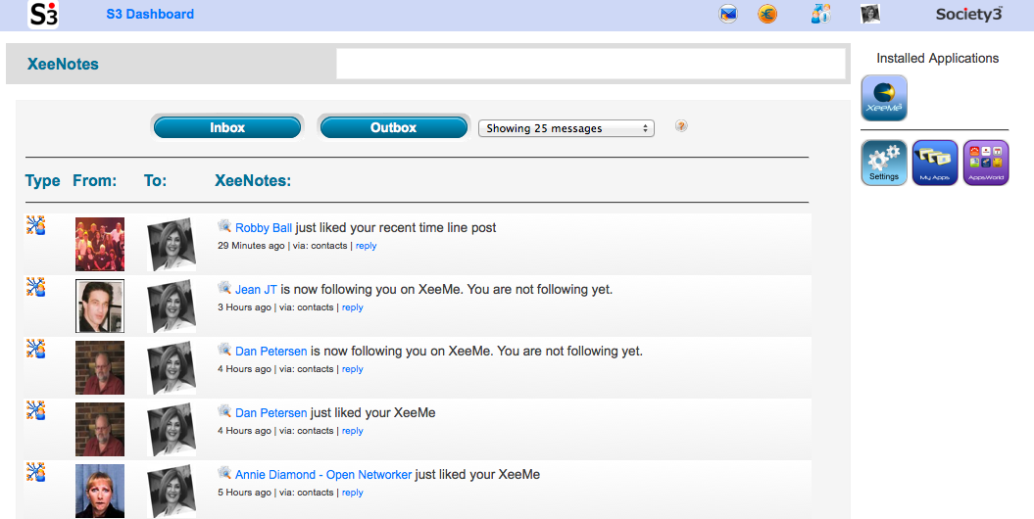Click Robby Ball's sender photo

100,245
